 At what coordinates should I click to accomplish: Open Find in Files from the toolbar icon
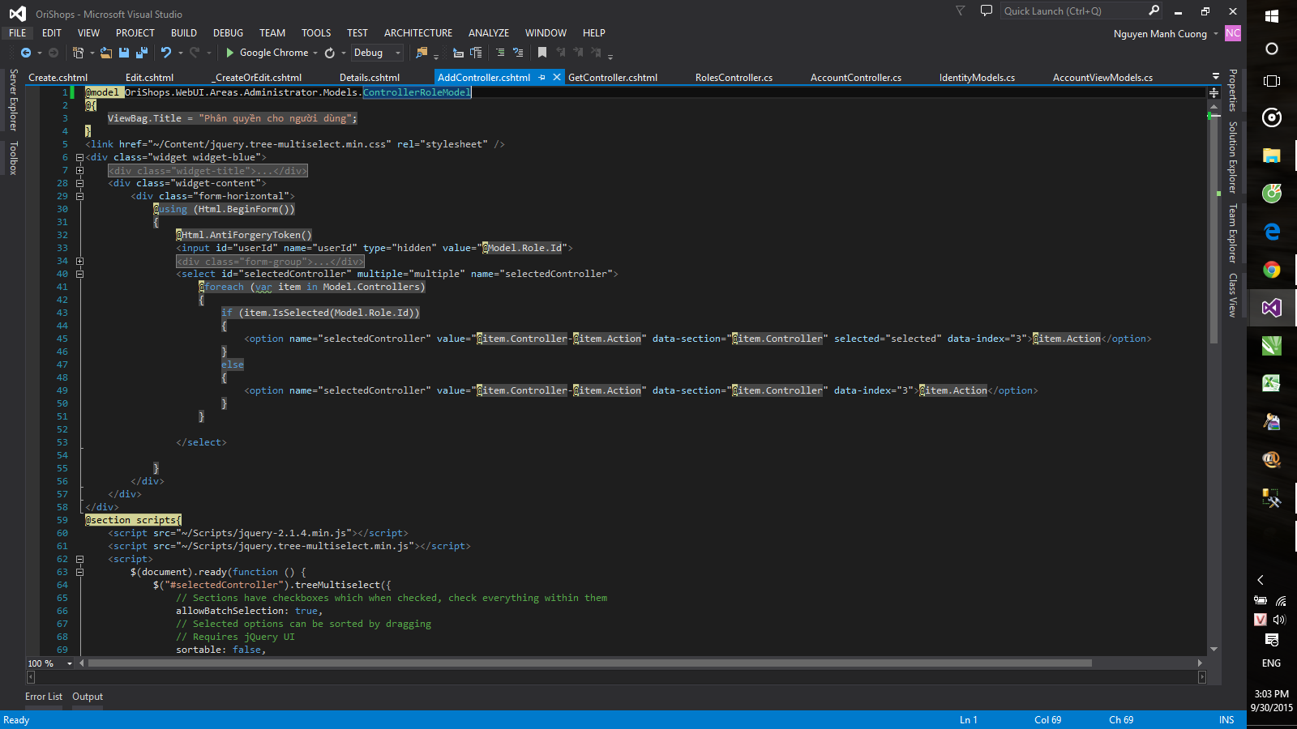point(422,53)
